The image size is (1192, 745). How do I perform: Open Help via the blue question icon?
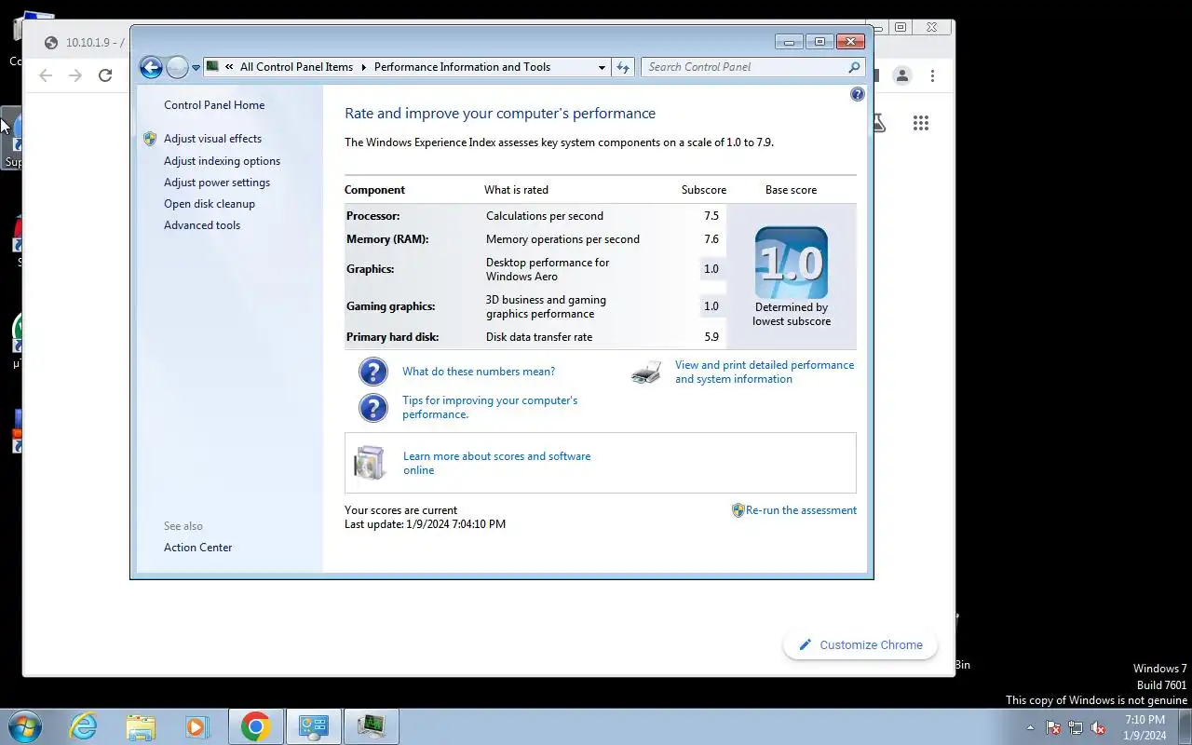click(857, 94)
